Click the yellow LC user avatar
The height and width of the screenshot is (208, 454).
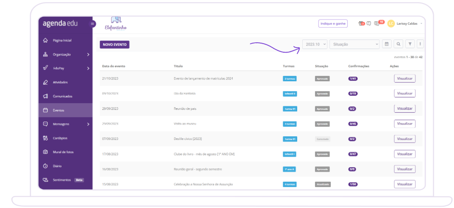[391, 24]
